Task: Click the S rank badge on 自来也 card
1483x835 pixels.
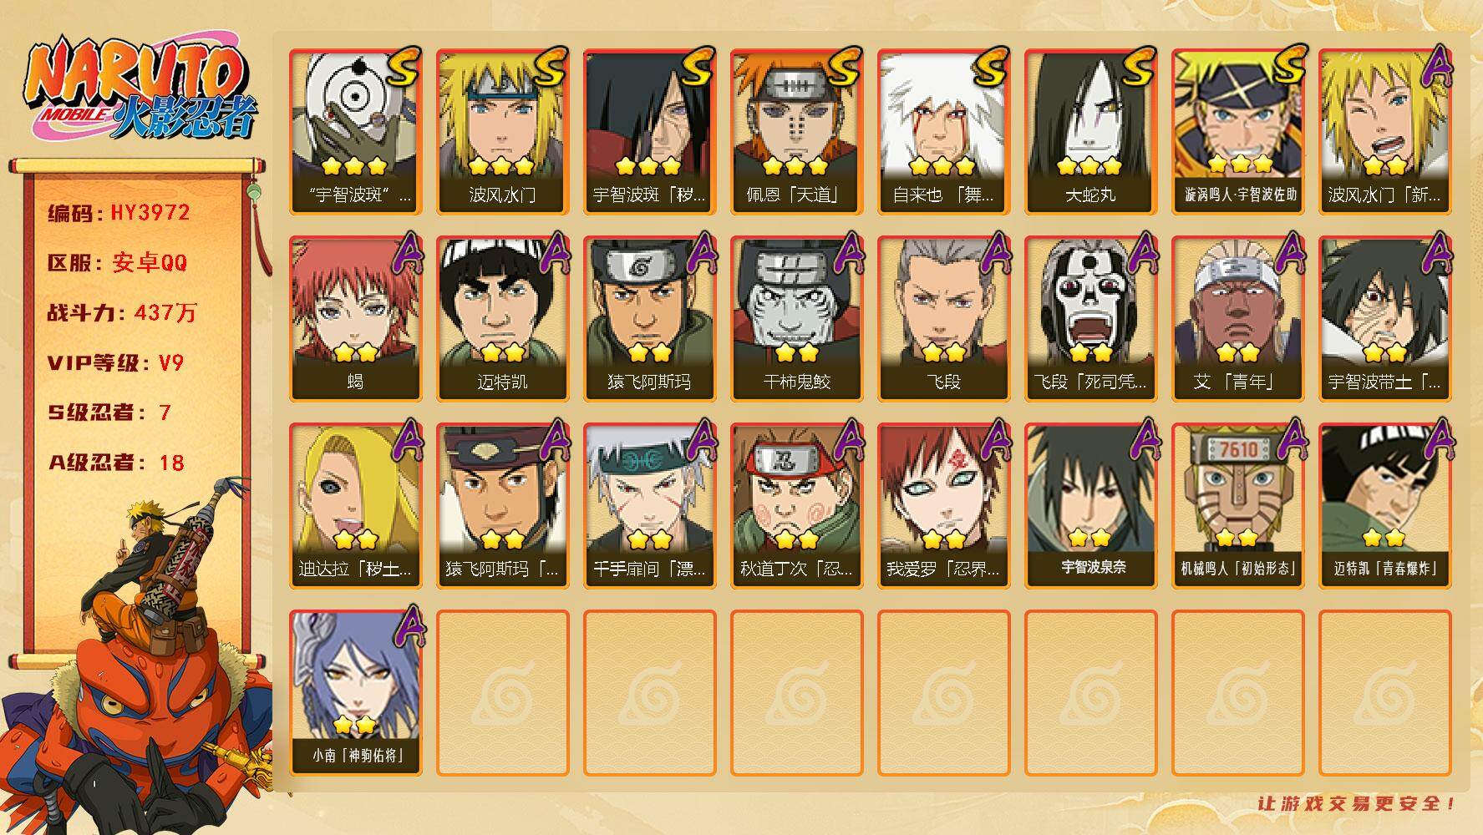Action: [x=991, y=65]
